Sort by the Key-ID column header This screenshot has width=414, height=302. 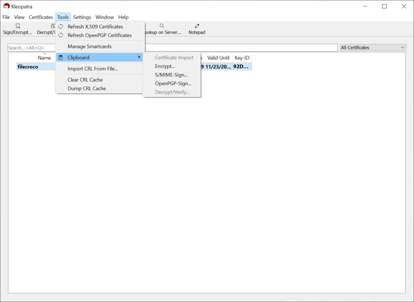click(242, 58)
